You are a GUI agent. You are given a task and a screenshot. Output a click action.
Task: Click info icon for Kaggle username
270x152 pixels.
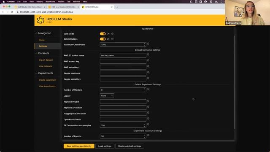[x=148, y=72]
